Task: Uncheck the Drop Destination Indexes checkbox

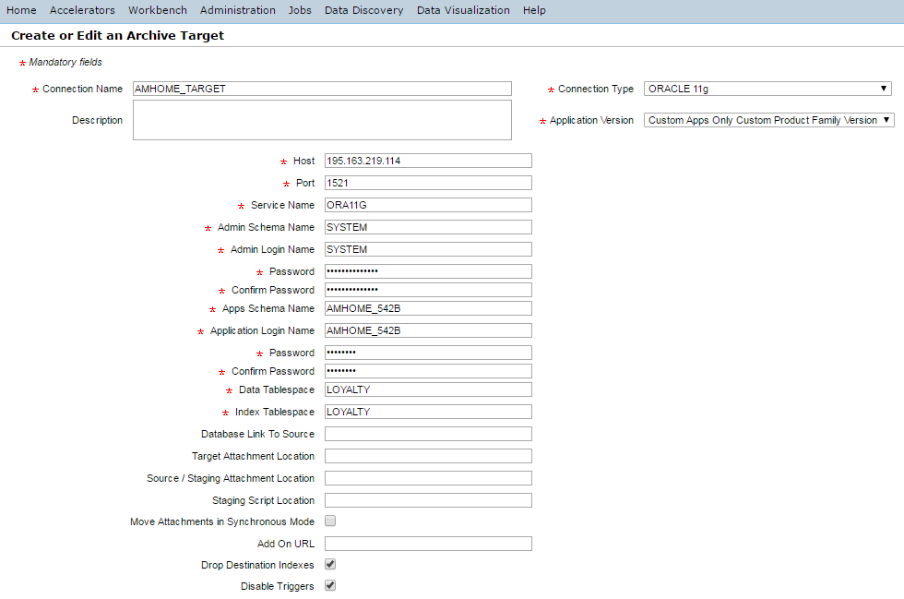Action: point(330,564)
